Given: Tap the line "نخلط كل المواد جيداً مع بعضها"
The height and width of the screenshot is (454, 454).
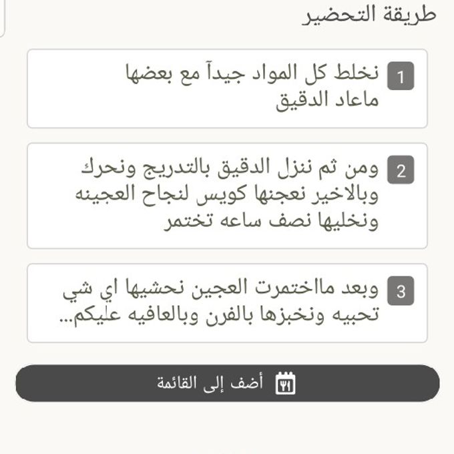Looking at the screenshot, I should [x=252, y=73].
